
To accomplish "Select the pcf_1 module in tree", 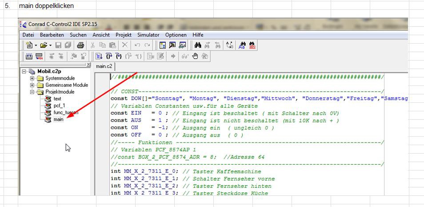I will 58,106.
